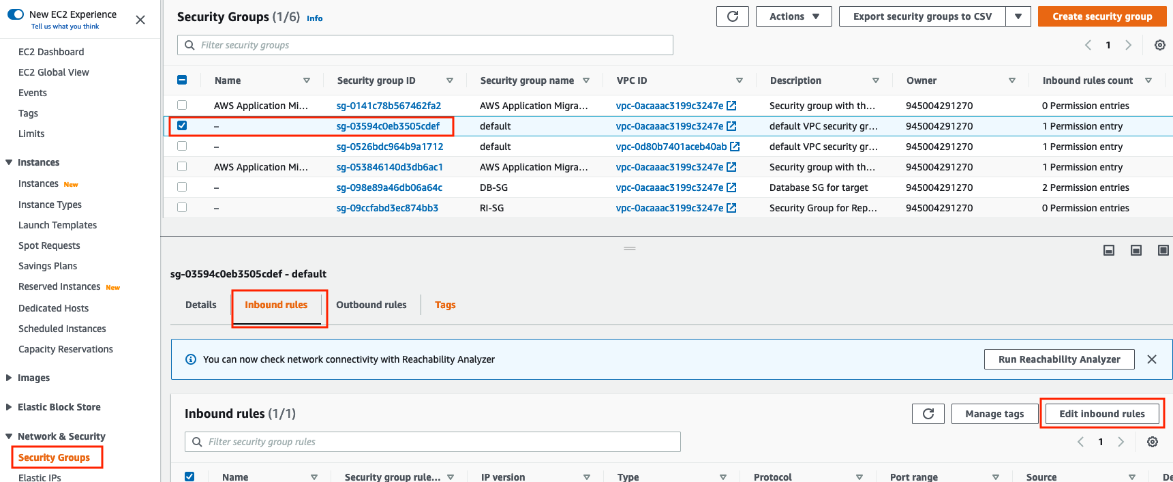
Task: Open the export CSV options dropdown arrow
Action: click(1018, 16)
